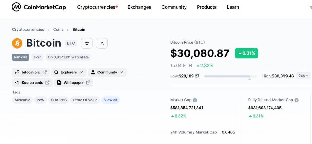The image size is (312, 144).
Task: Click the BTC ticker badge
Action: click(x=71, y=43)
